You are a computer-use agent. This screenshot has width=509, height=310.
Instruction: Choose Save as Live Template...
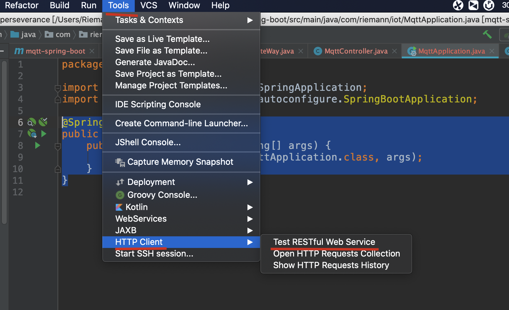162,39
